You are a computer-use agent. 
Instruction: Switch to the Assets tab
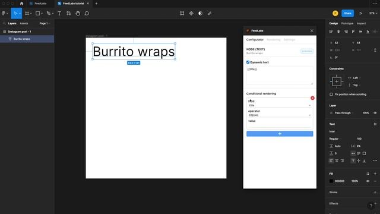(x=24, y=23)
